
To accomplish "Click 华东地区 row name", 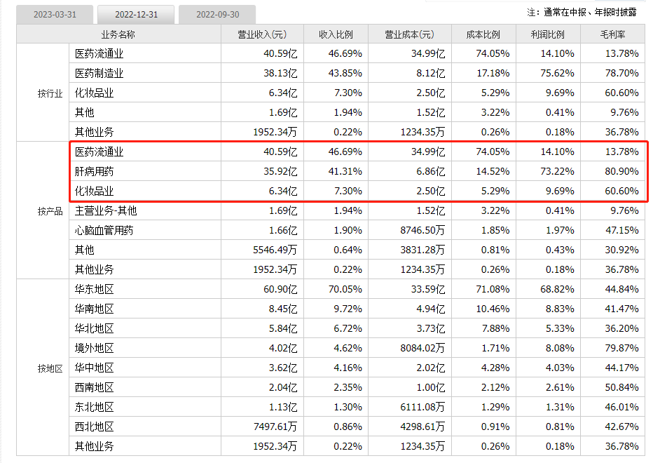I will (x=94, y=289).
